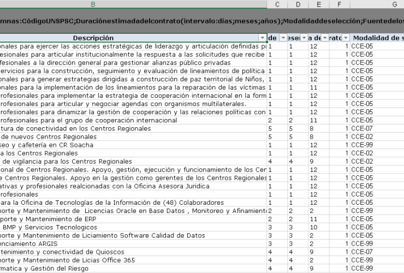This screenshot has width=404, height=273.
Task: Select cell 'Mantenimiento de Licias Office 365'
Action: point(133,260)
